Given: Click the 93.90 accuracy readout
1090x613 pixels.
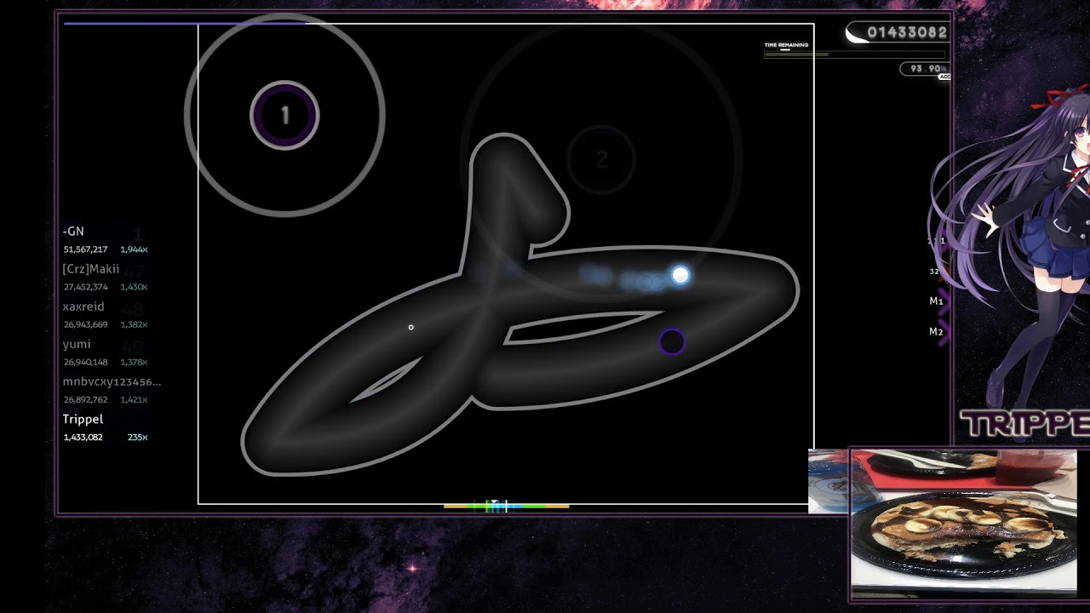Looking at the screenshot, I should coord(925,69).
